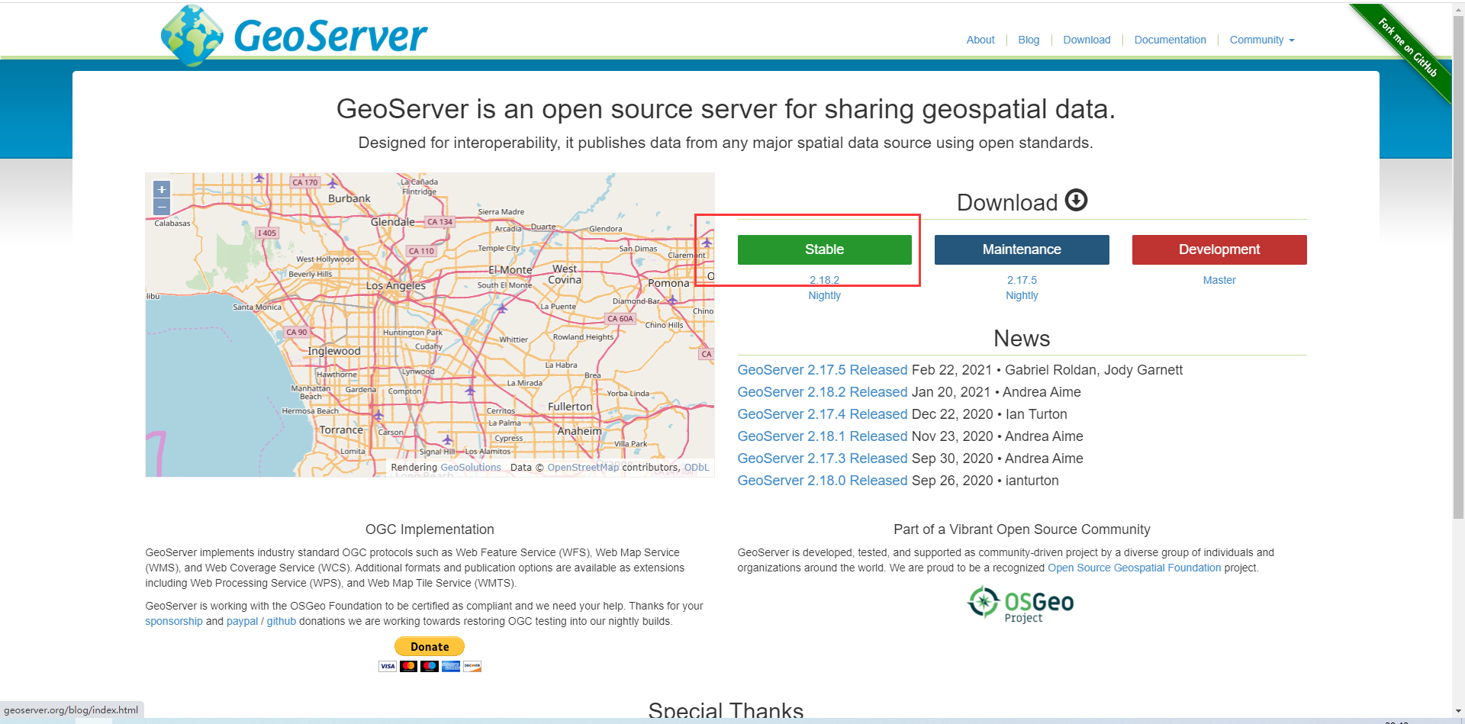Viewport: 1465px width, 724px height.
Task: Open the Open Source Geospatial Foundation link
Action: (1134, 568)
